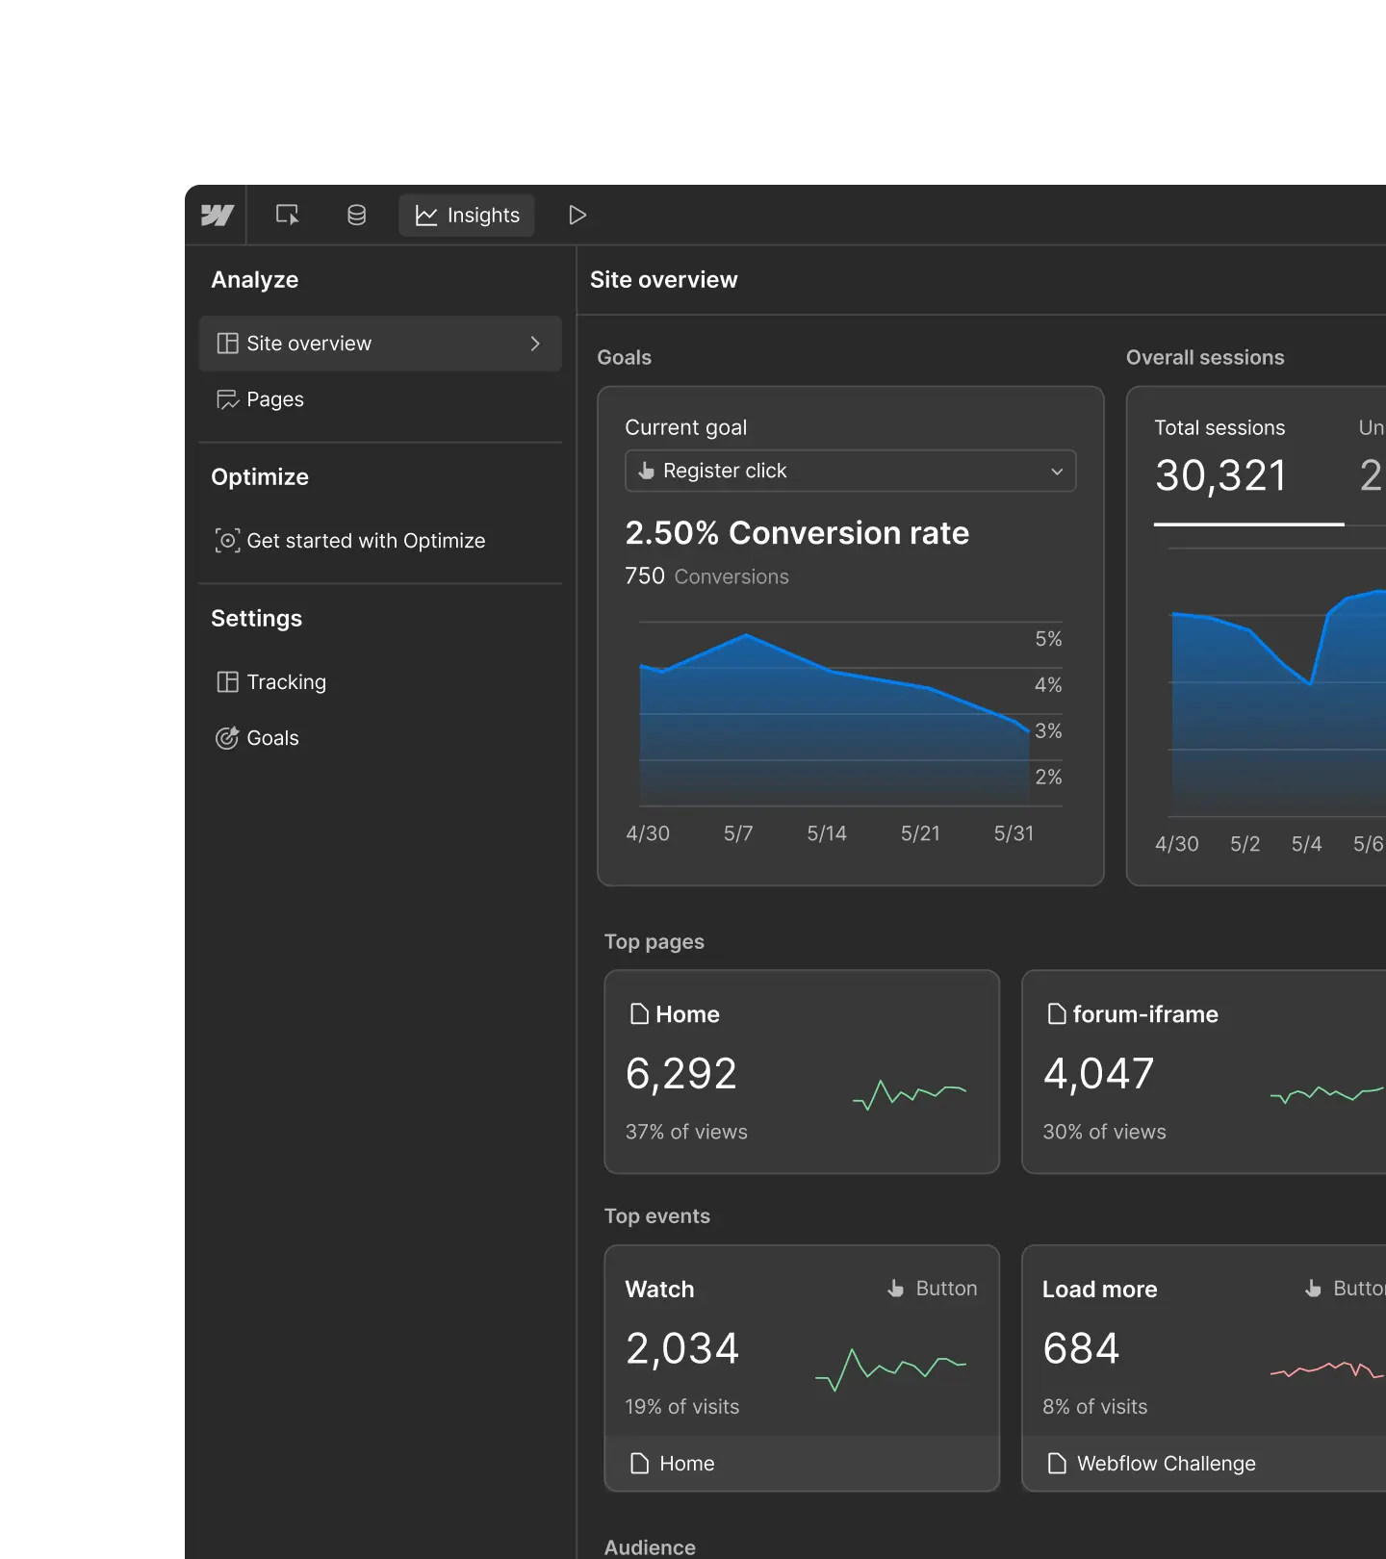Screen dimensions: 1386x1559
Task: Click Get started with Optimize
Action: pyautogui.click(x=365, y=541)
